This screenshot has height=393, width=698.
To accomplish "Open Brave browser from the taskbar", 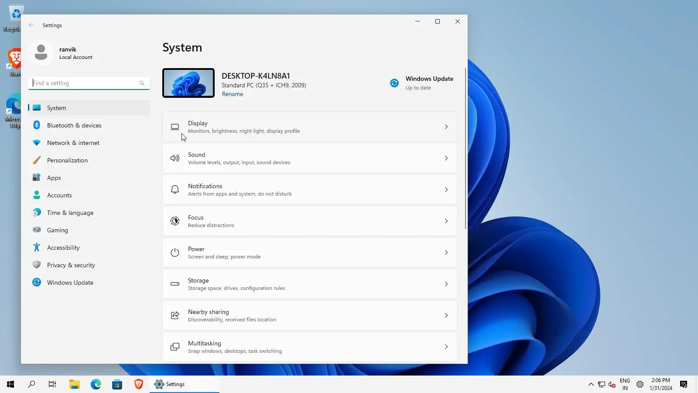I will tap(139, 384).
